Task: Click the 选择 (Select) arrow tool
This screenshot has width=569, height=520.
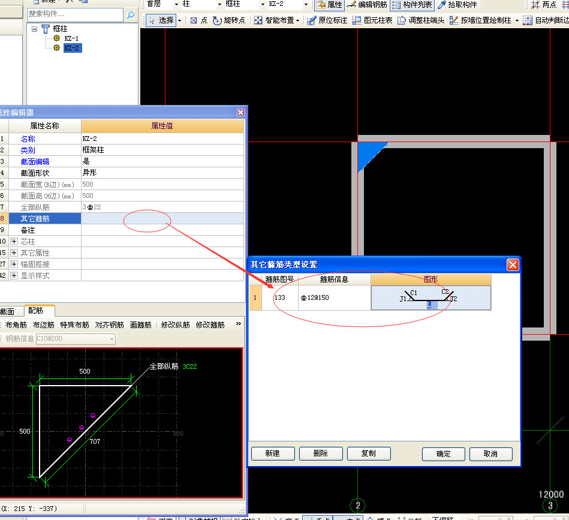Action: click(x=162, y=20)
